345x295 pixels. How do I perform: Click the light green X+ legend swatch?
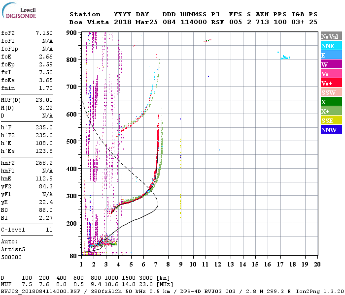click(331, 111)
